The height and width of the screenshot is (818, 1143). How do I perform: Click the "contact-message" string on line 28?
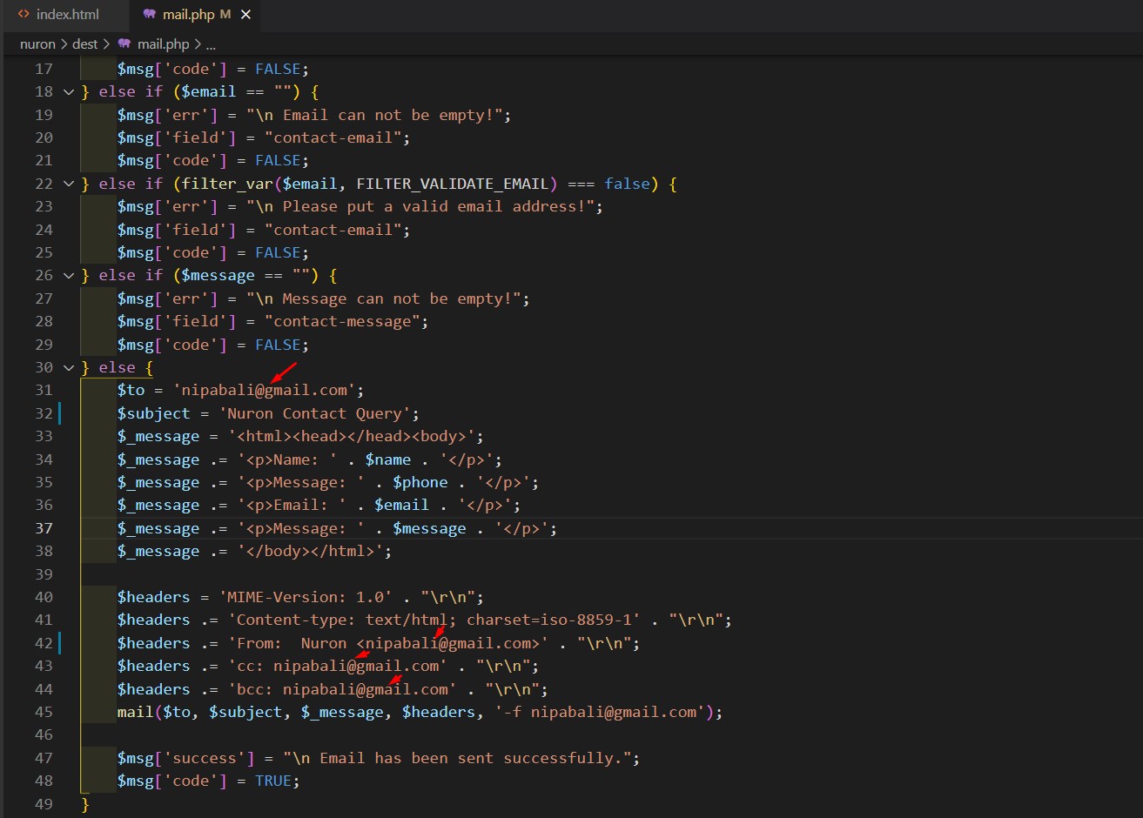[342, 321]
